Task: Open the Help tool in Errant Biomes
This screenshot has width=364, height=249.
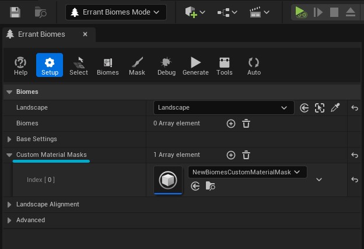Action: tap(20, 66)
